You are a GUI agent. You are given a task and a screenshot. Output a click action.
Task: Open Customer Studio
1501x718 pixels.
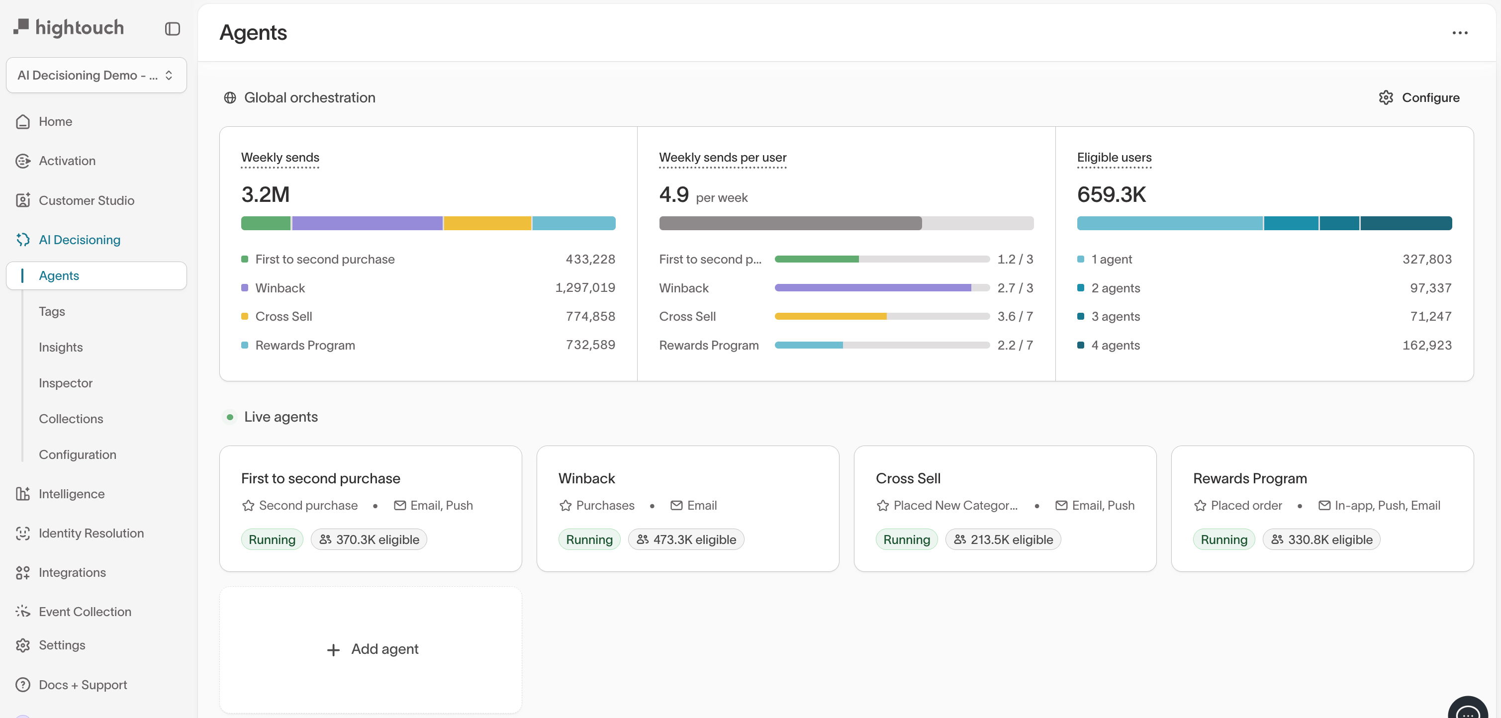[x=86, y=200]
